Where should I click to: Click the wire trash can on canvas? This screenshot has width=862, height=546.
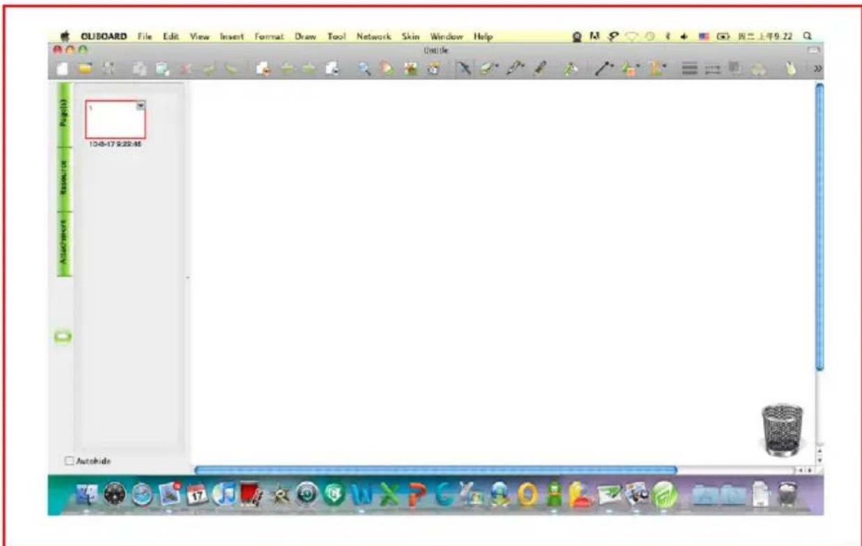[x=782, y=430]
